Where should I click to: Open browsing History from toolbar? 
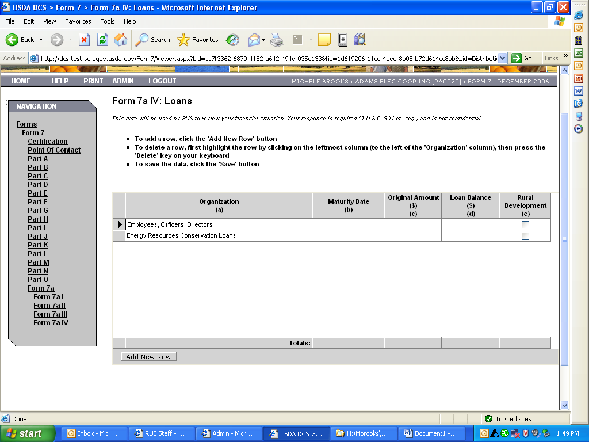232,40
